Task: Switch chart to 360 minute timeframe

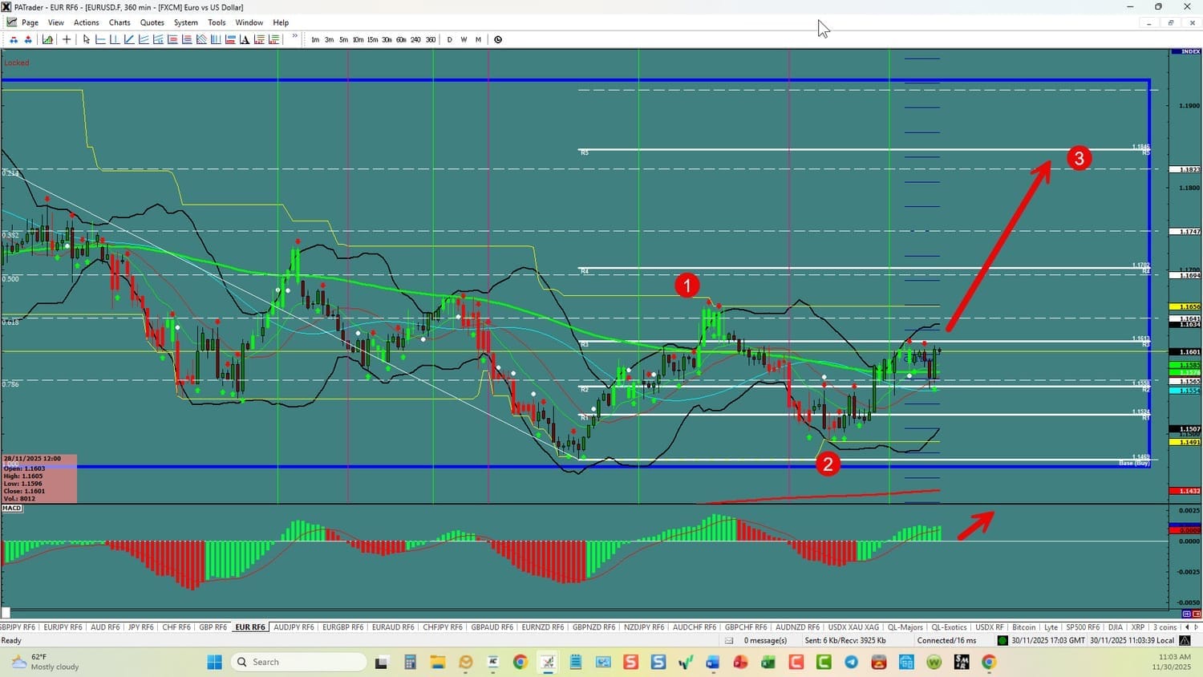Action: [x=431, y=39]
